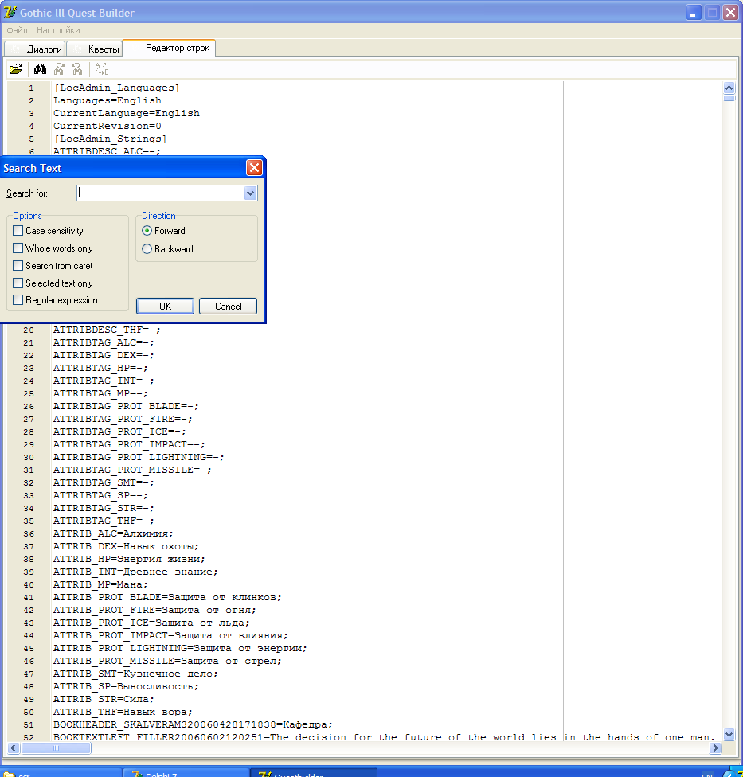Click the ATTRIBDESC_THF=-; line

coord(107,330)
